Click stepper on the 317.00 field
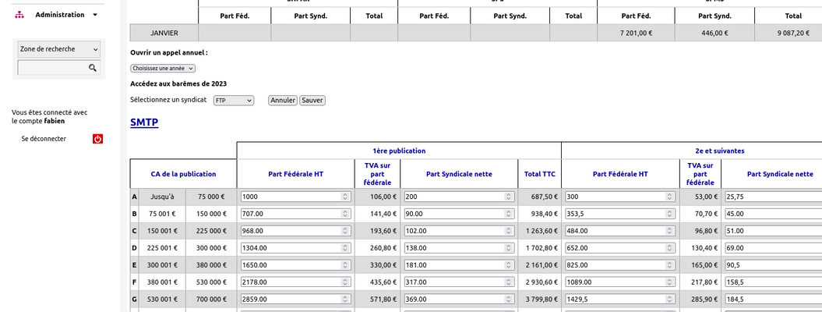This screenshot has height=312, width=822. coord(509,282)
